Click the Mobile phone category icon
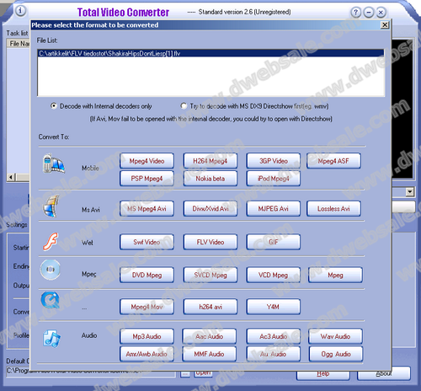This screenshot has width=421, height=391. (54, 163)
